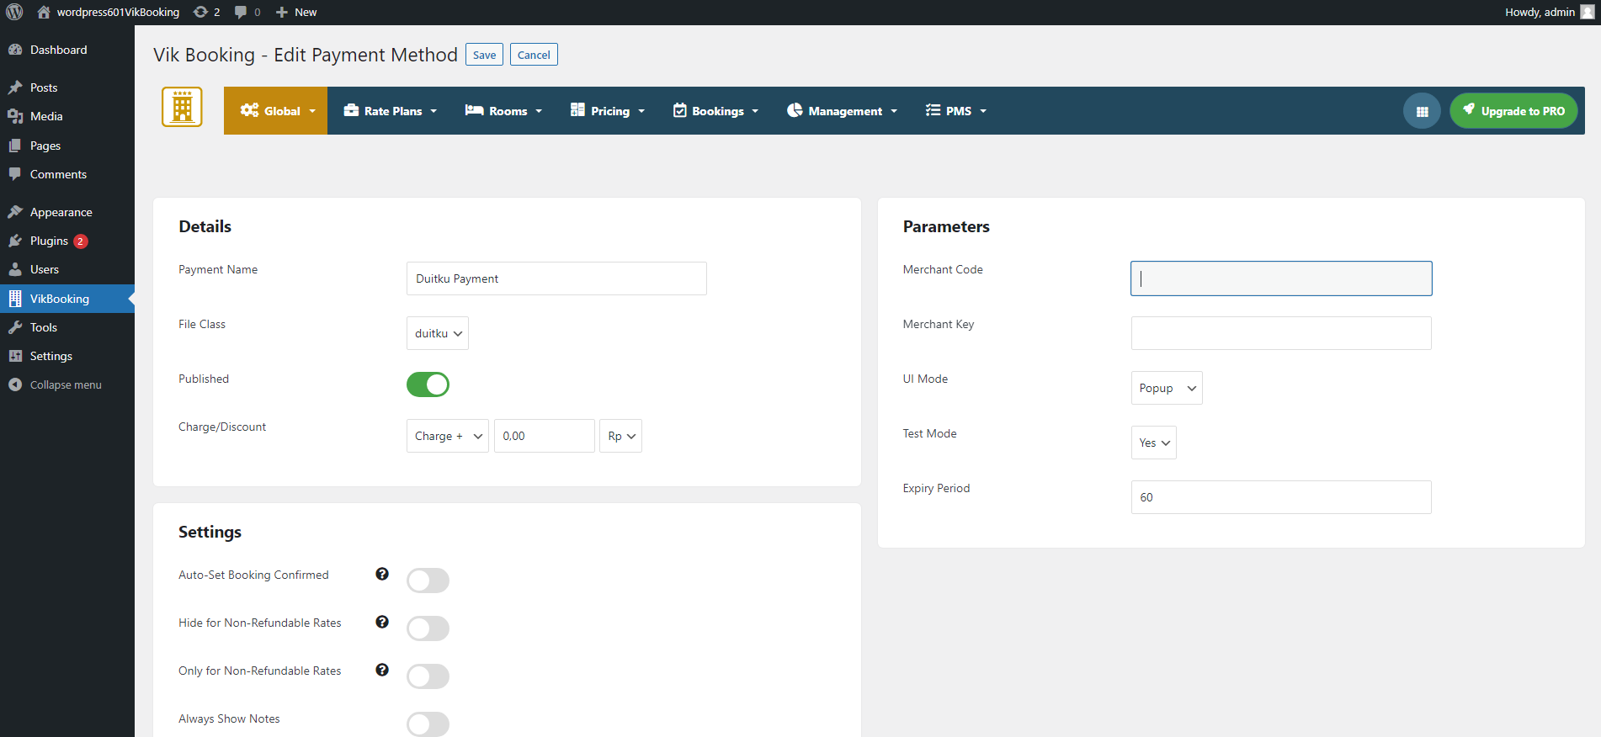Click the Merchant Key input field

coord(1281,333)
